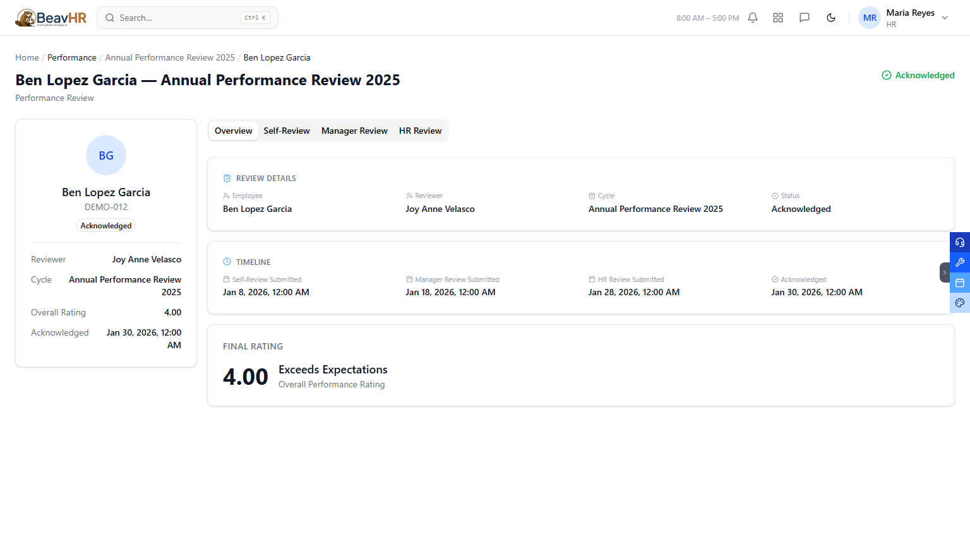Open the theme palette side button
The height and width of the screenshot is (545, 970).
click(x=960, y=303)
